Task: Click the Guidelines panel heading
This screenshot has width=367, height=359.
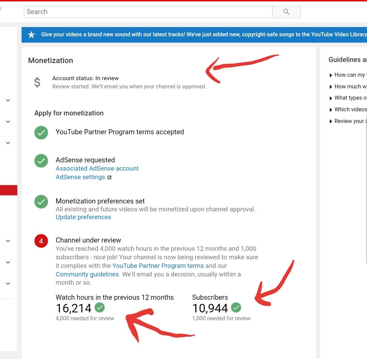Action: 347,60
